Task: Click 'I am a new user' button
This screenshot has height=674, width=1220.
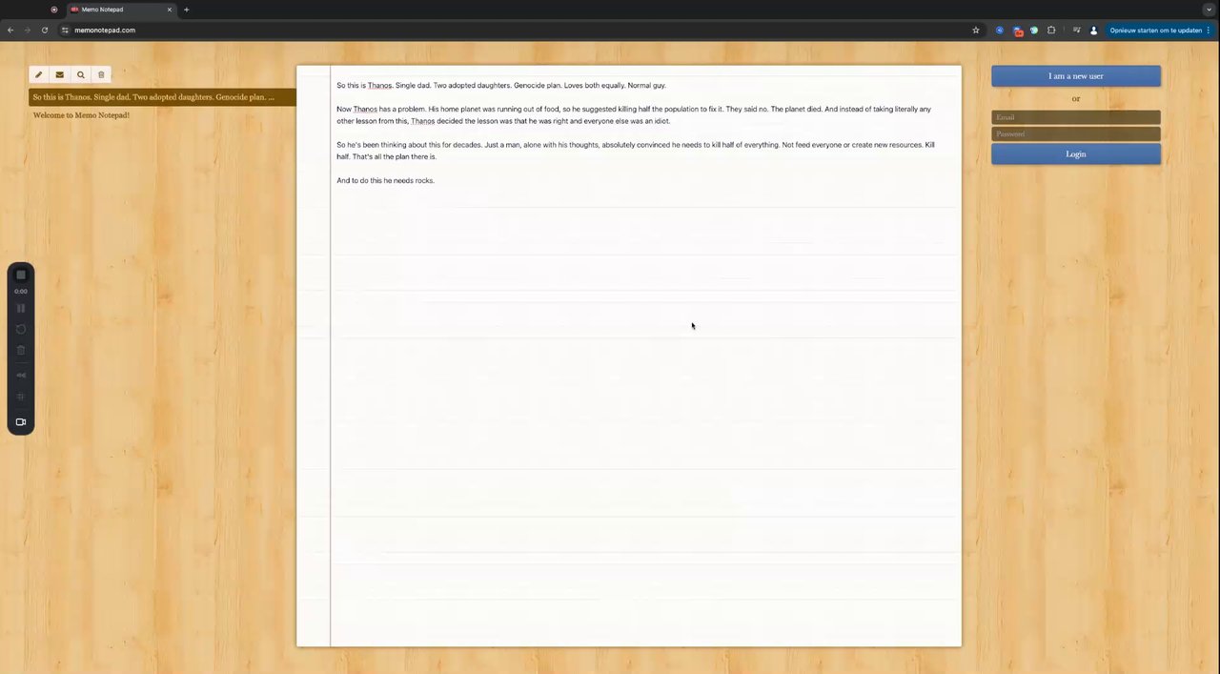Action: click(1076, 76)
